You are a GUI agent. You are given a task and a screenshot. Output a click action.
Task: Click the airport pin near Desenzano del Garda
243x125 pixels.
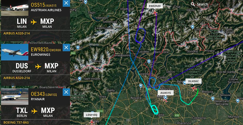[x=213, y=98]
